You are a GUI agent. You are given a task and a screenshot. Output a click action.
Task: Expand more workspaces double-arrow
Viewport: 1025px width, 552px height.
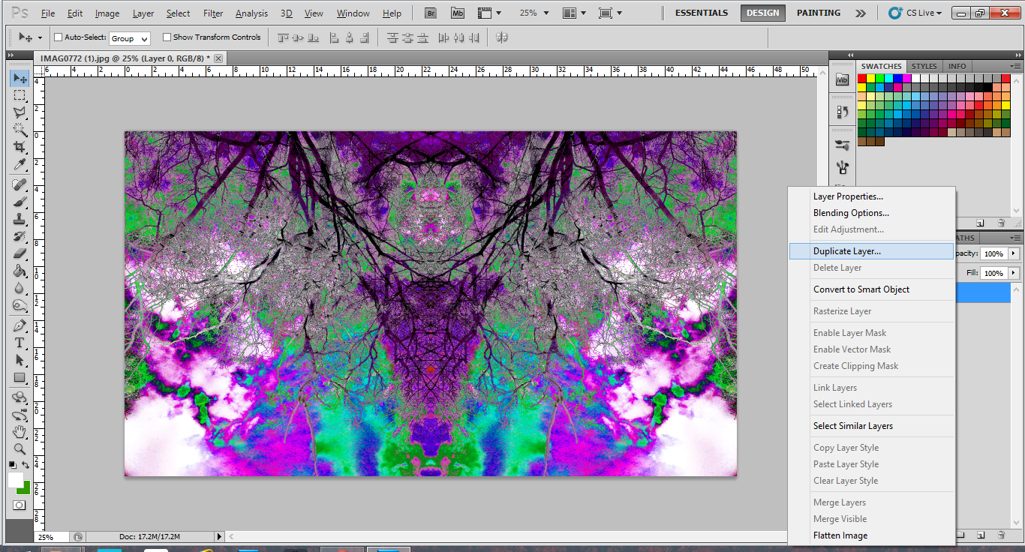pos(861,13)
